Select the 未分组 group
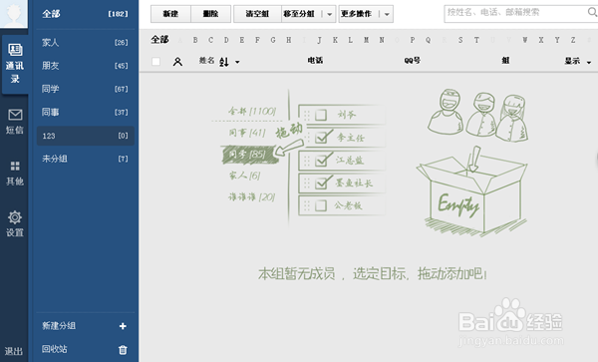Screen dimensions: 598x362 (x=85, y=159)
